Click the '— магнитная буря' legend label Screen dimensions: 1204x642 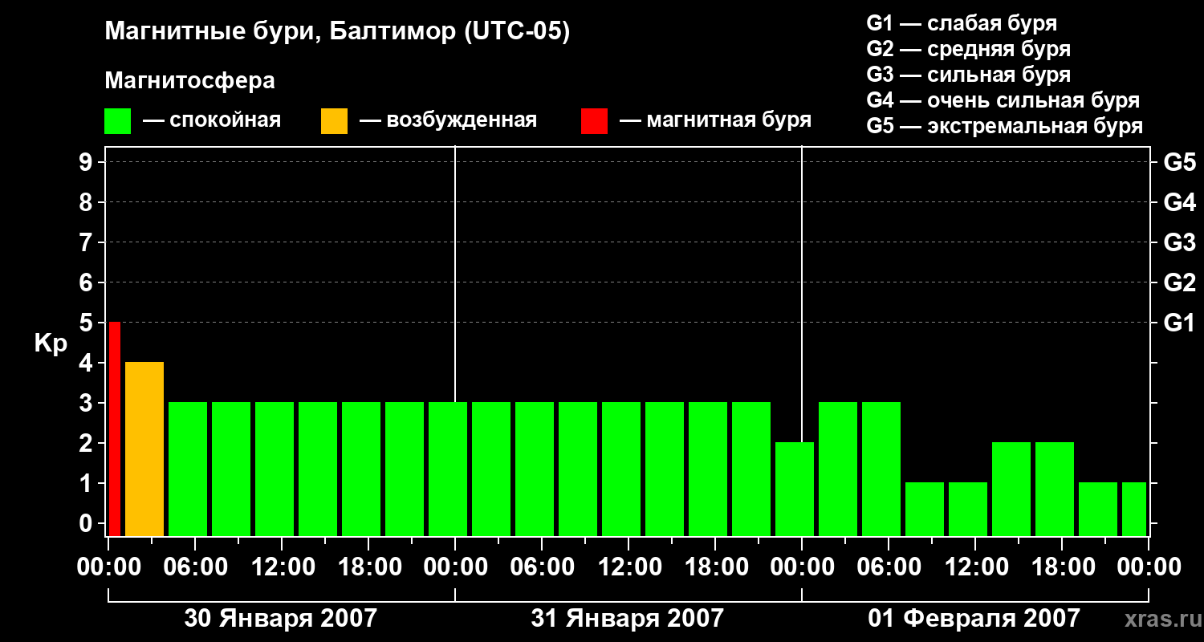(715, 121)
